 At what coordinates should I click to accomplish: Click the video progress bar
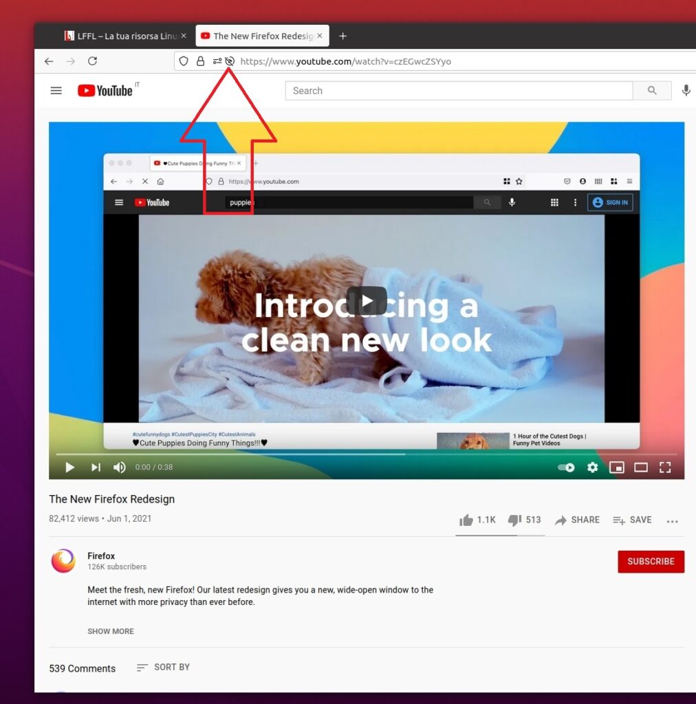367,454
